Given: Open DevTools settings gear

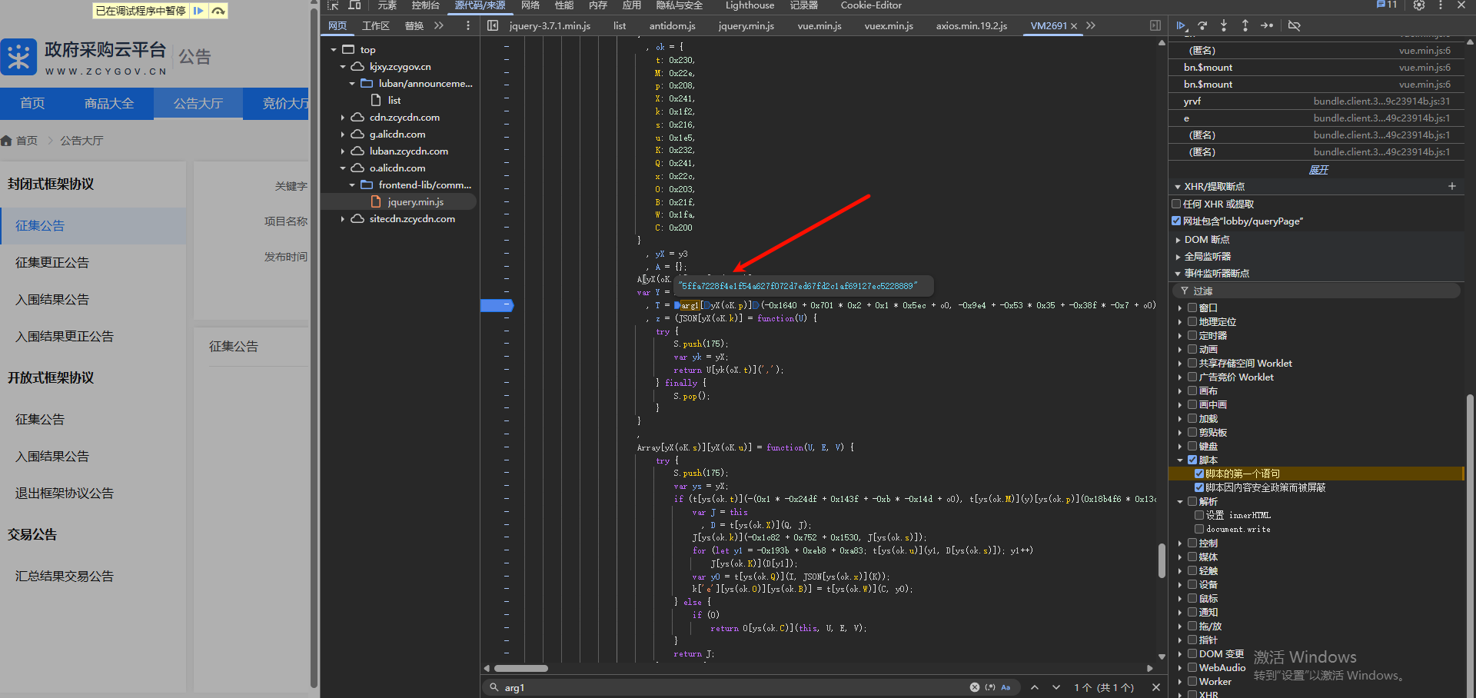Looking at the screenshot, I should 1419,5.
